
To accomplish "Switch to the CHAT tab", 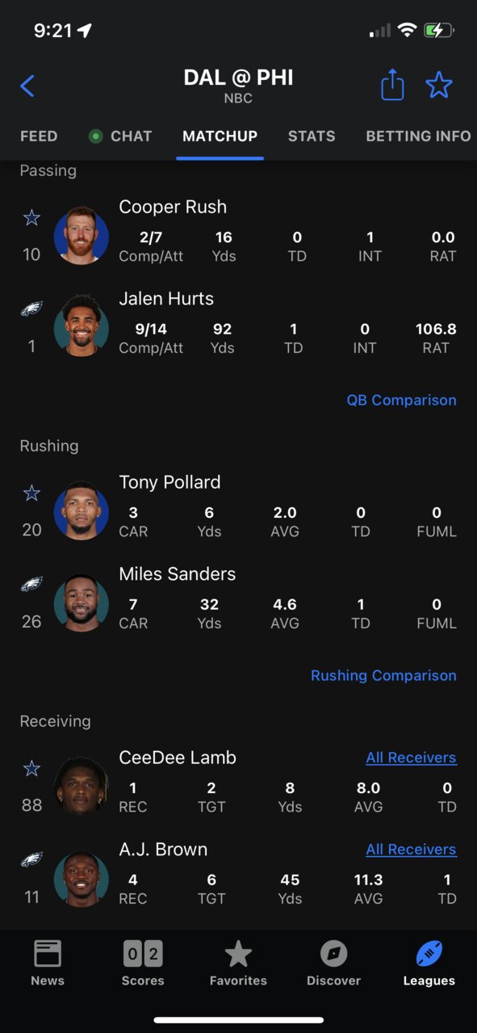I will pos(120,136).
